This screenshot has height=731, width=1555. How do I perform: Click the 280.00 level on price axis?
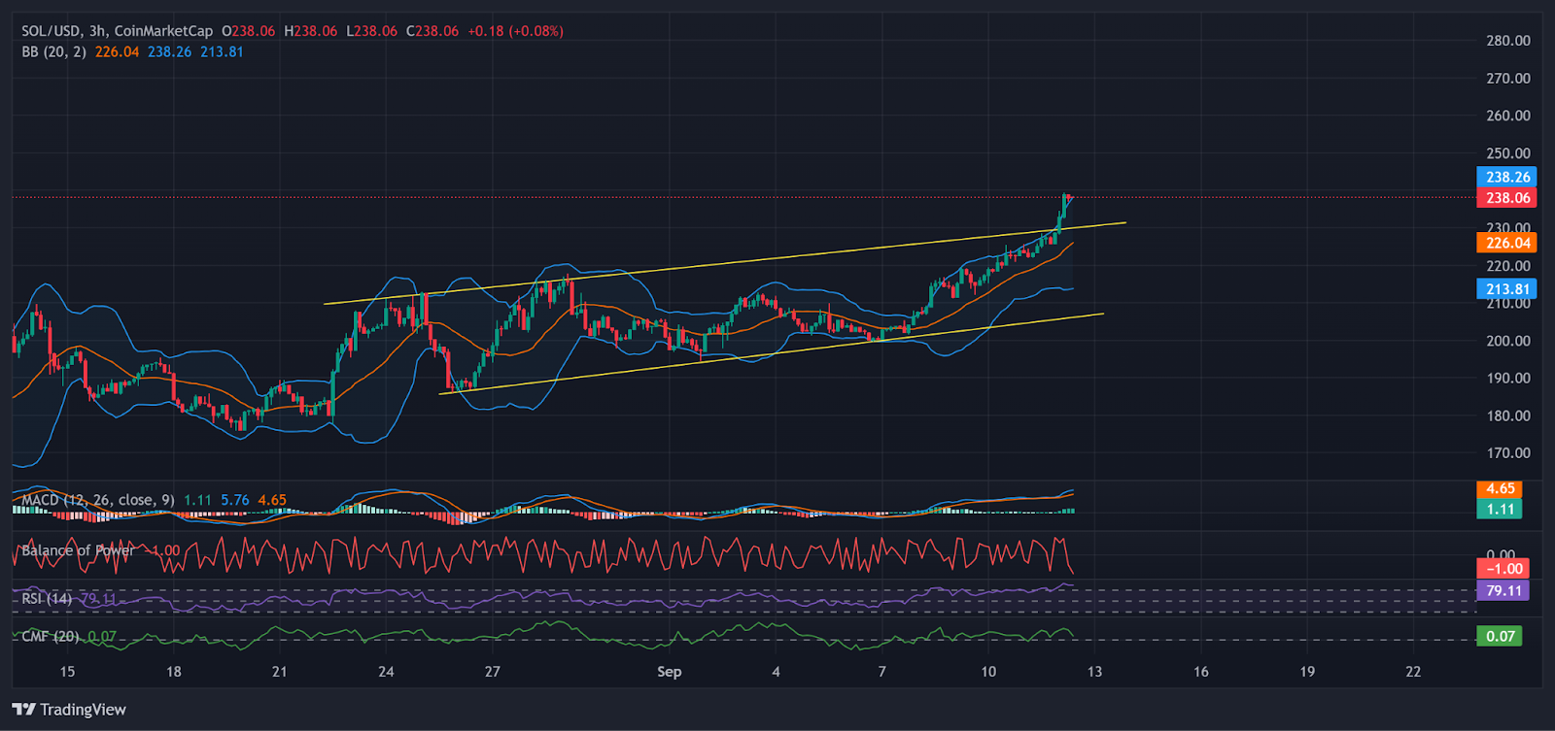pyautogui.click(x=1507, y=41)
